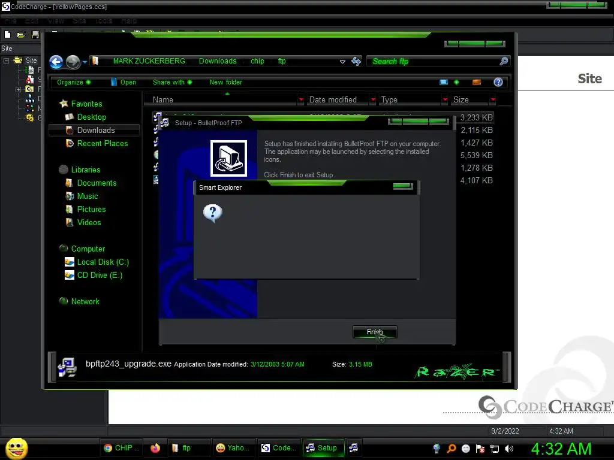Click the preview pane icon in explorer toolbar
Viewport: 614px width, 460px height.
(476, 82)
